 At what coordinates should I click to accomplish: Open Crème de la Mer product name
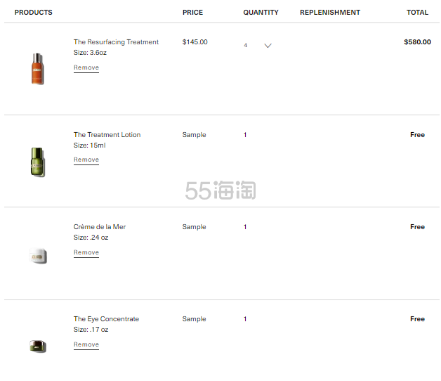(100, 227)
